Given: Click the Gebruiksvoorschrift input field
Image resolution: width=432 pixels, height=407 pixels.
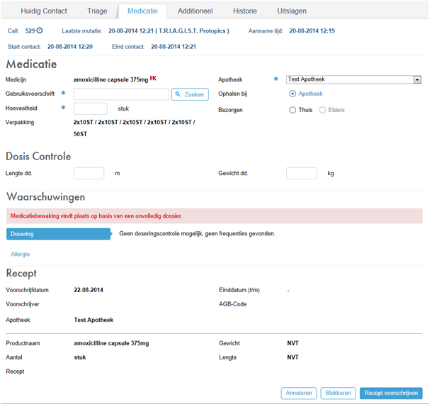Looking at the screenshot, I should 121,94.
